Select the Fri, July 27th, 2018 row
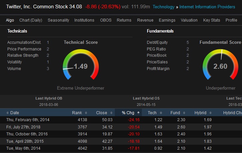The height and width of the screenshot is (153, 242). (x=121, y=127)
